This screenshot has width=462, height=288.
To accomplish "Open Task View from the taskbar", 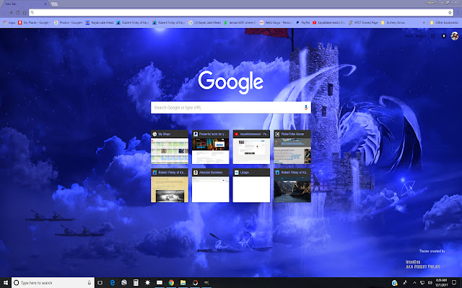I will (100, 283).
